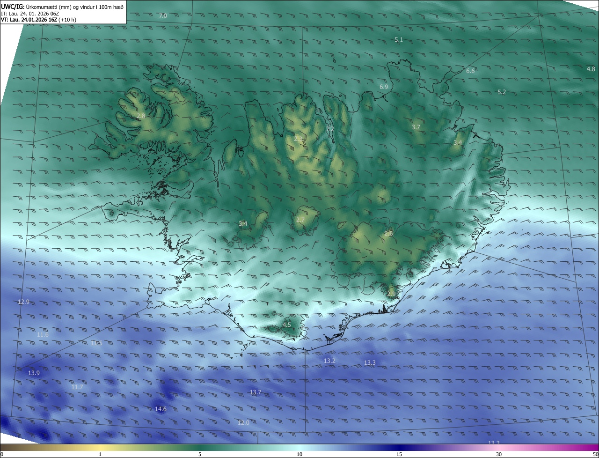Viewport: 599px width, 458px height.
Task: Click the color scale tick labeled 1
Action: coord(100,454)
